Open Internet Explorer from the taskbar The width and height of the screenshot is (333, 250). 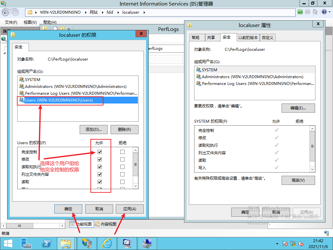click(x=107, y=243)
